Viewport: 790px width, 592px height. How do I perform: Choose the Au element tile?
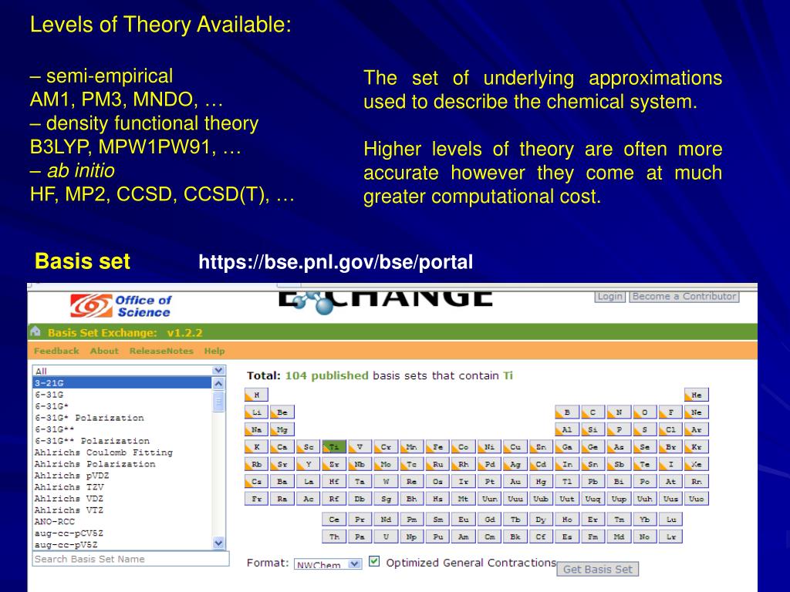(515, 482)
